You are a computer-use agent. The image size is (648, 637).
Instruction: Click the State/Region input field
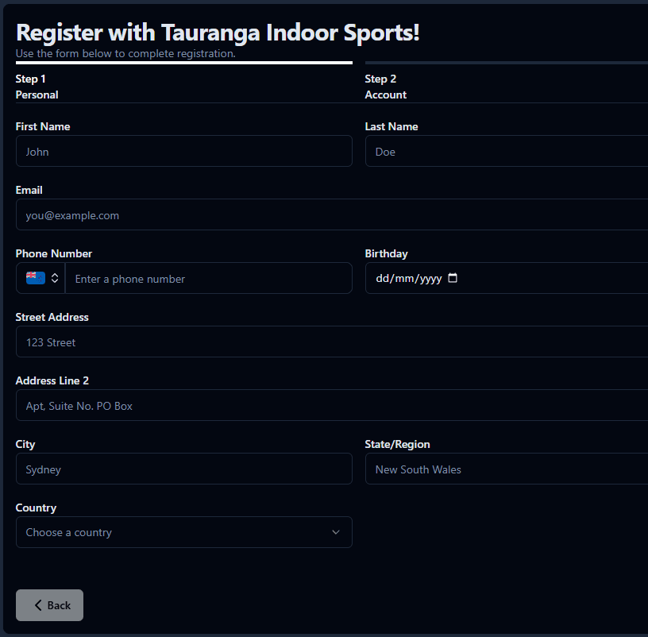(x=507, y=469)
